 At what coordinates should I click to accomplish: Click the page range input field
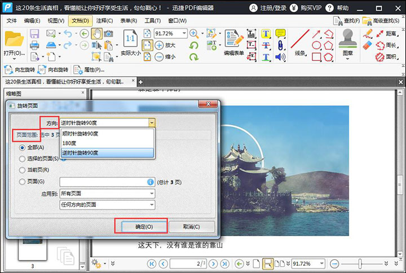tap(103, 182)
